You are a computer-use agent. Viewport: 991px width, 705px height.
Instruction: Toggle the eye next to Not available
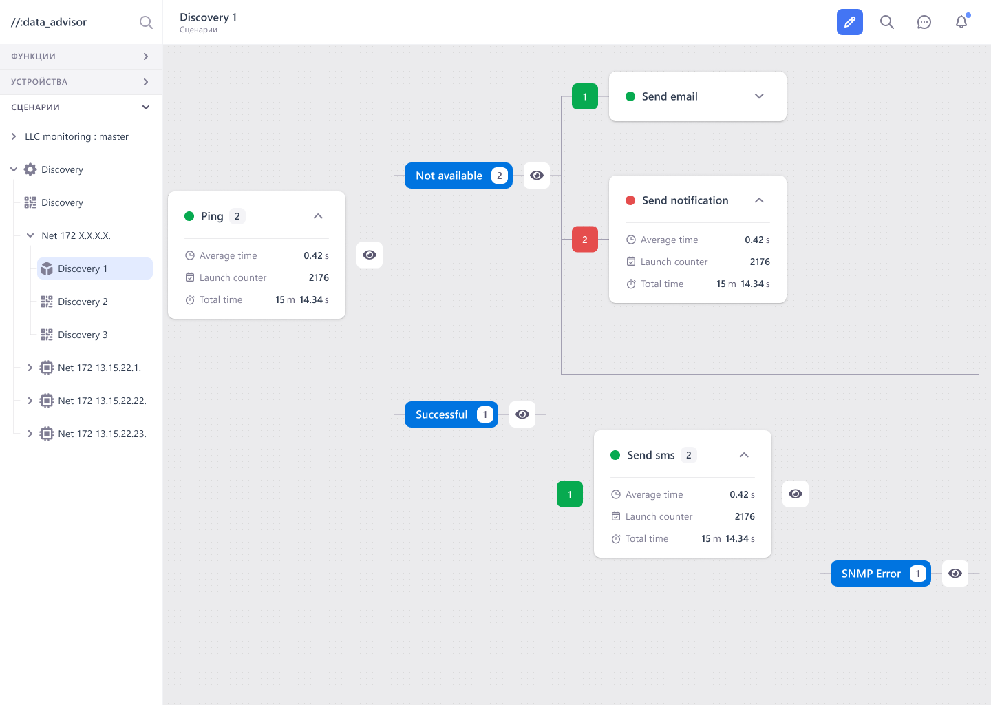click(537, 176)
